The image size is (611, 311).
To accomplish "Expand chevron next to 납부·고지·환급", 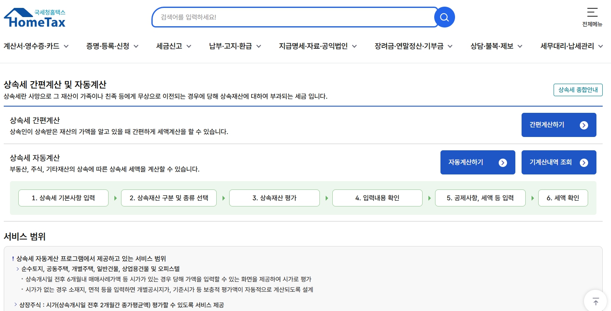I will click(259, 46).
